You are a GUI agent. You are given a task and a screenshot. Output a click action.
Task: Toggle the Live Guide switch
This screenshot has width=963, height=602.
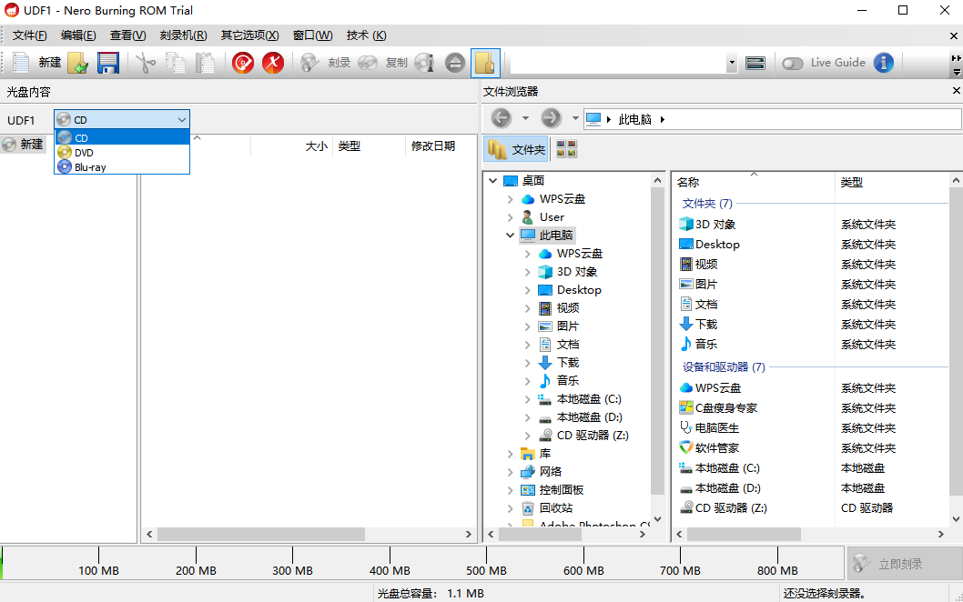(793, 63)
